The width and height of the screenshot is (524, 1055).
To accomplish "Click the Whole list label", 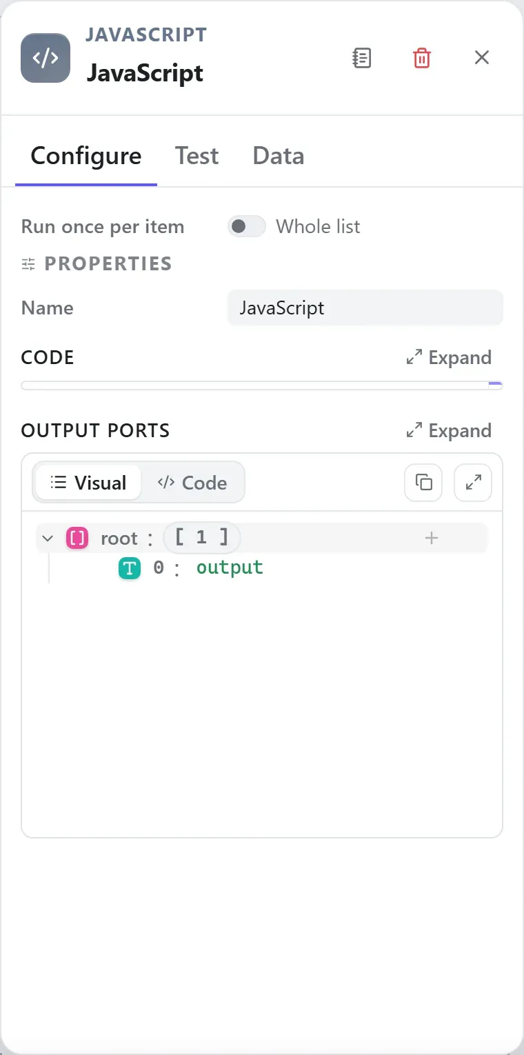I will [x=318, y=226].
